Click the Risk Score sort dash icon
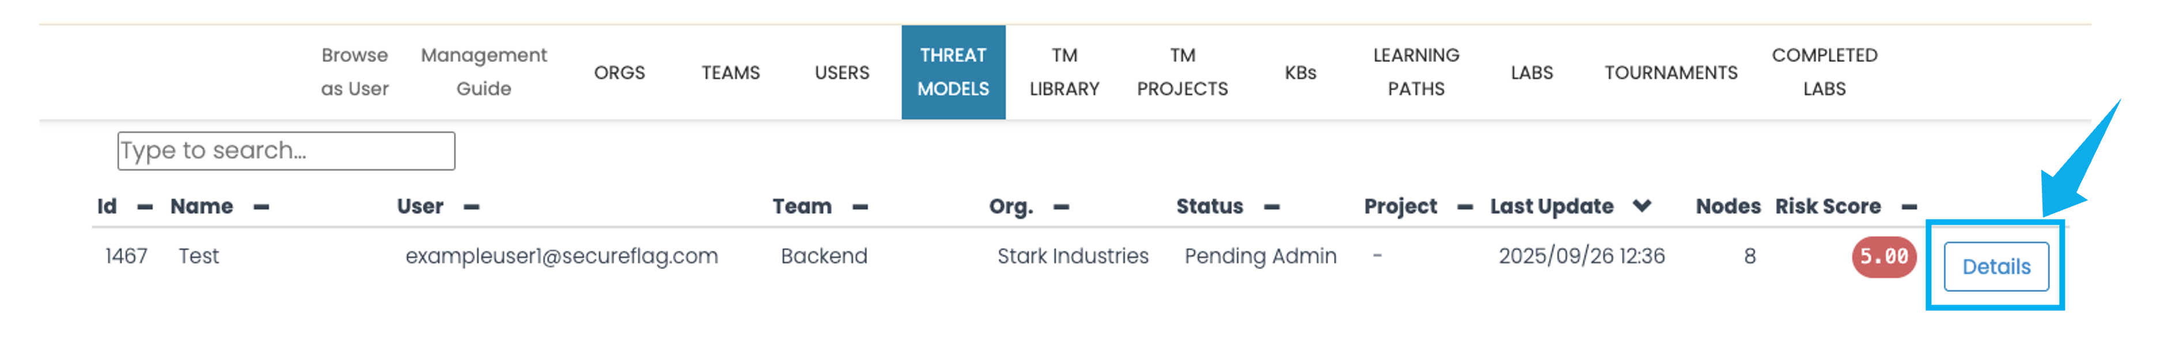The height and width of the screenshot is (358, 2175). coord(1909,207)
